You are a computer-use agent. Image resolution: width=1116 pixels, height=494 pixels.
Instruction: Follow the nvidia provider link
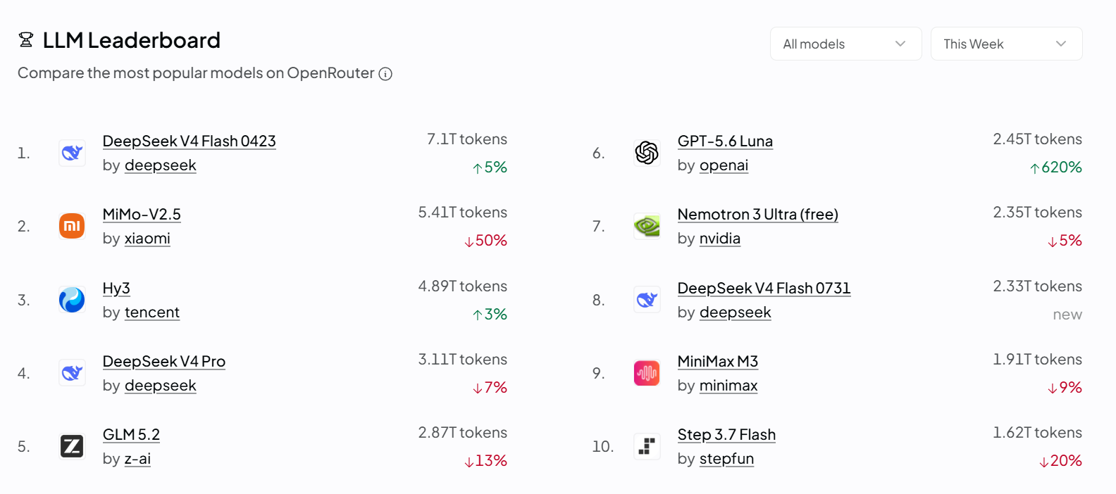[720, 239]
